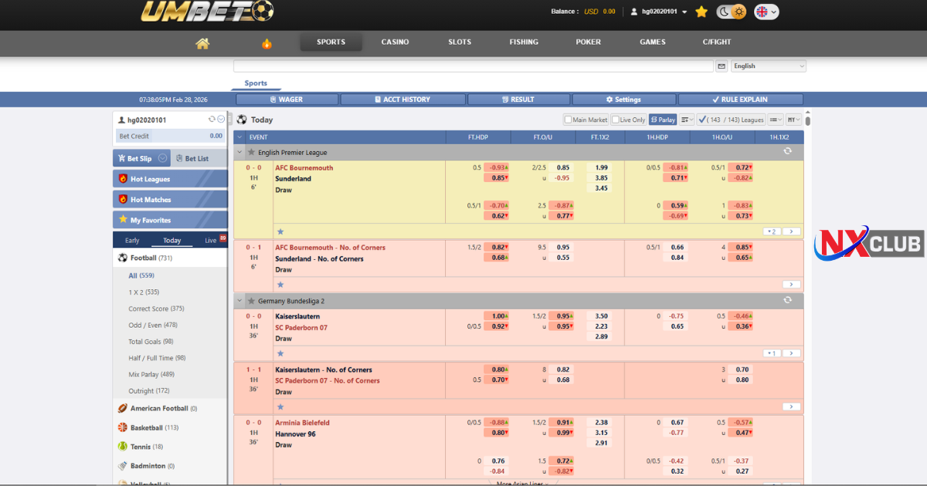Viewport: 927px width, 486px height.
Task: Check the Live Only checkbox
Action: pyautogui.click(x=616, y=120)
